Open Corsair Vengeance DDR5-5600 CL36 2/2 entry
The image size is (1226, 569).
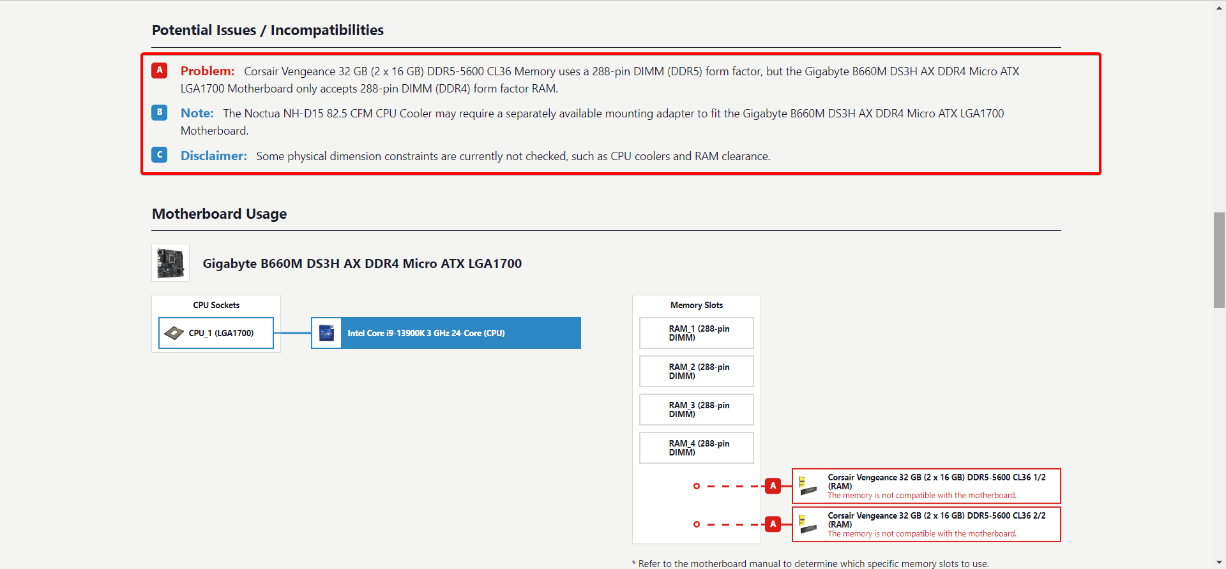click(927, 524)
